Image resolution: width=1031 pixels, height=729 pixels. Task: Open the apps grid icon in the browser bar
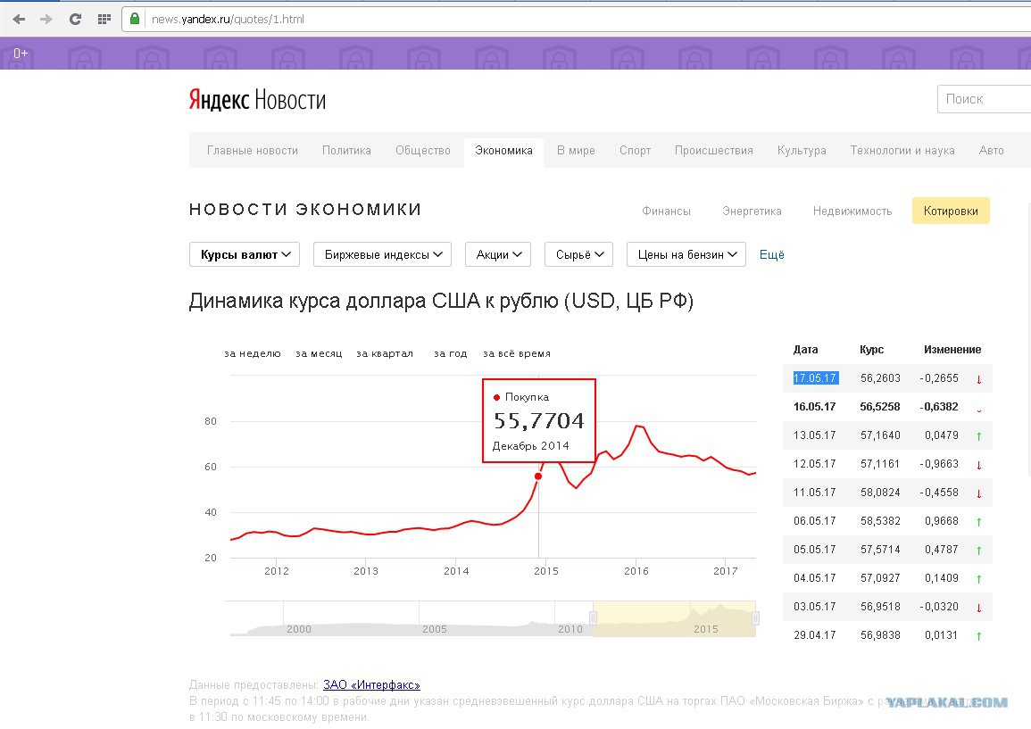[x=104, y=19]
